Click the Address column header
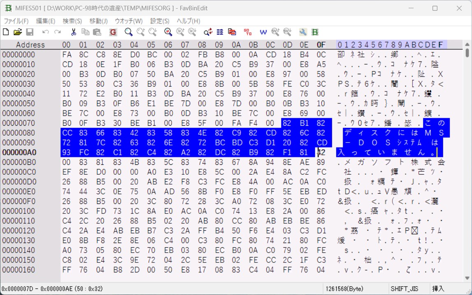Screen dimensions: 472x295 pyautogui.click(x=30, y=44)
